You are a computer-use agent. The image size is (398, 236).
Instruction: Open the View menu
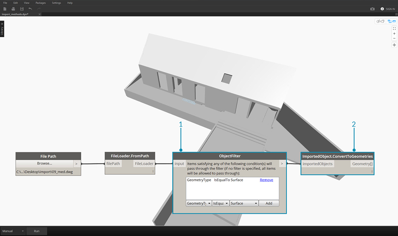pyautogui.click(x=27, y=3)
